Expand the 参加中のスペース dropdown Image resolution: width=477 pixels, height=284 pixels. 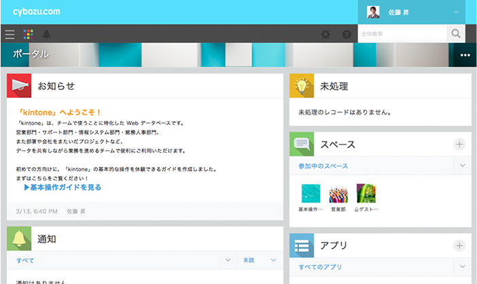tap(463, 166)
